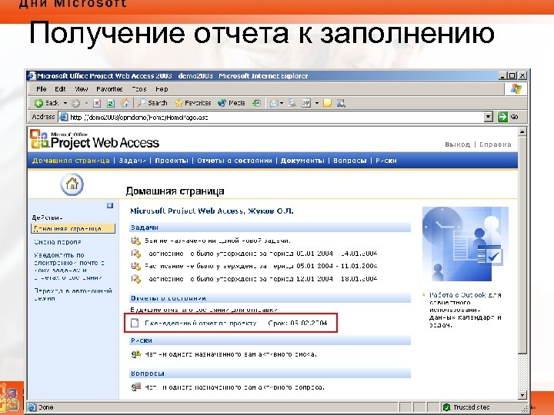
Task: Click the Mail envelope toolbar icon
Action: point(274,103)
